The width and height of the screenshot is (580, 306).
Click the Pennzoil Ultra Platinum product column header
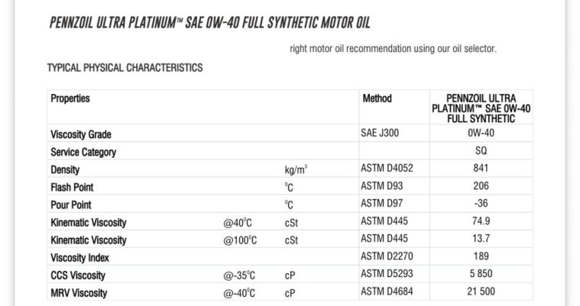[x=481, y=109]
